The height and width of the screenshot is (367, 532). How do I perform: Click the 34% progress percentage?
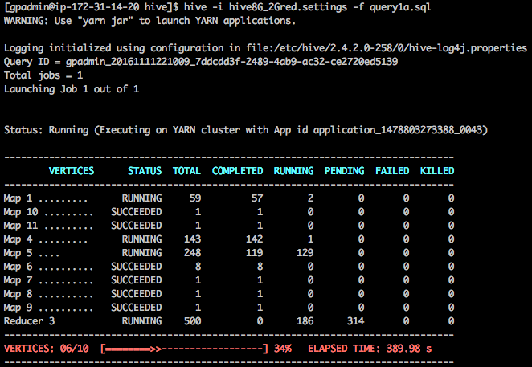pos(283,349)
